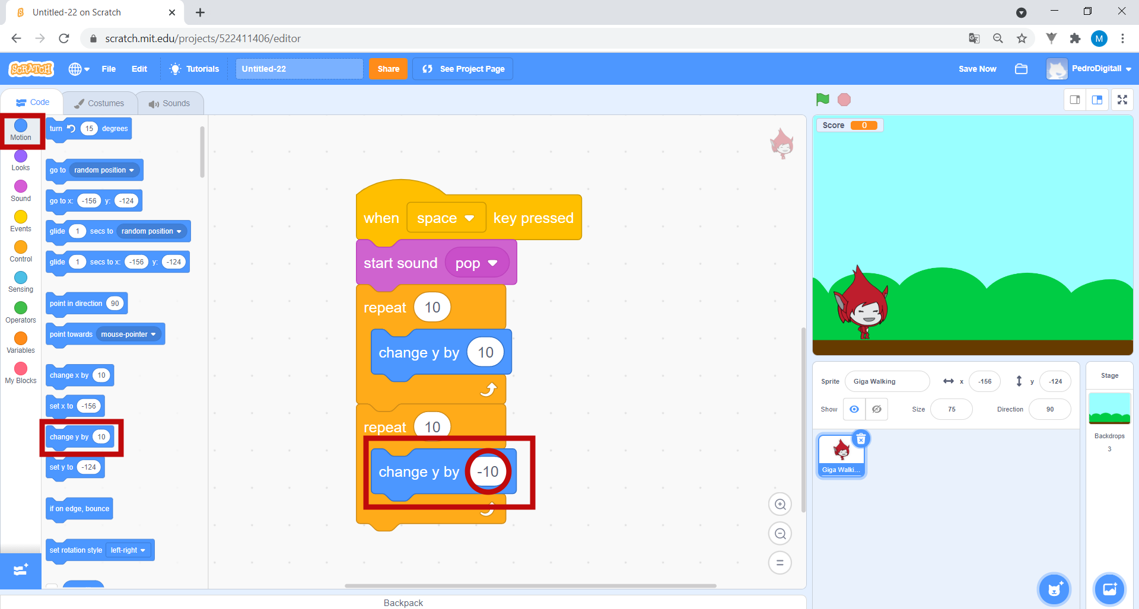
Task: Click the Add Extension button
Action: tap(21, 570)
